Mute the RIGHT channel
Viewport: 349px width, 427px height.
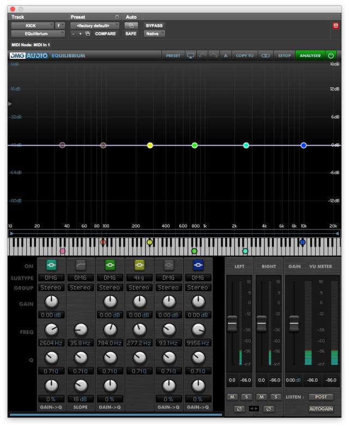click(262, 397)
